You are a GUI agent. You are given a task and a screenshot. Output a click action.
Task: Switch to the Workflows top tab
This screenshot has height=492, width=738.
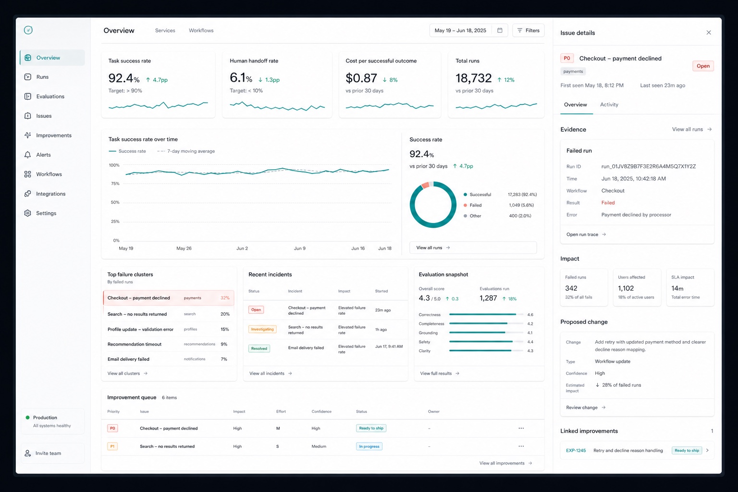201,30
